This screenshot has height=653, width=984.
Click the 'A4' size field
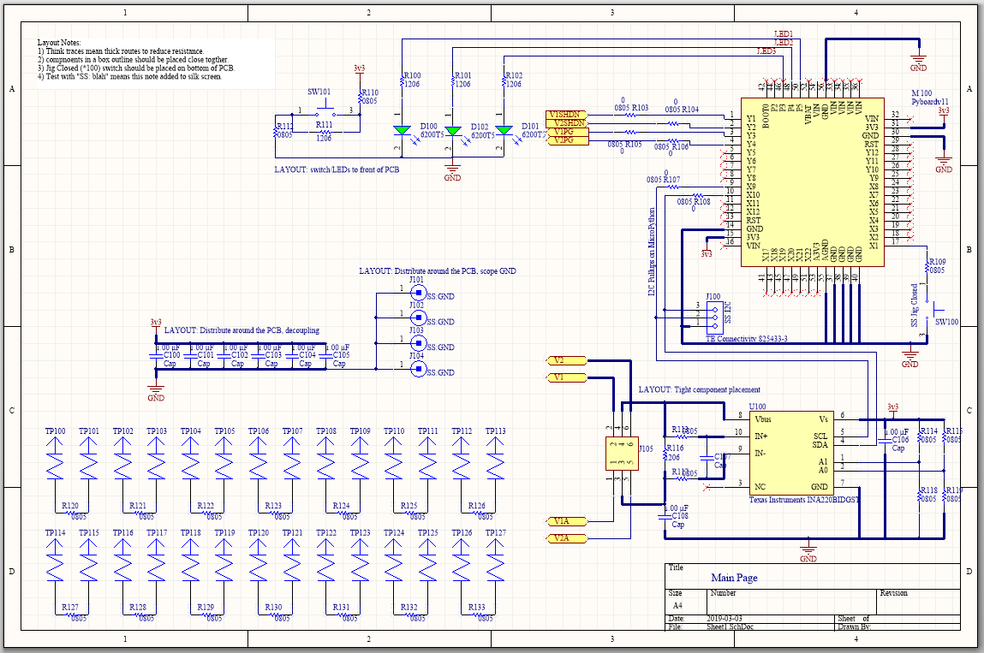(677, 605)
